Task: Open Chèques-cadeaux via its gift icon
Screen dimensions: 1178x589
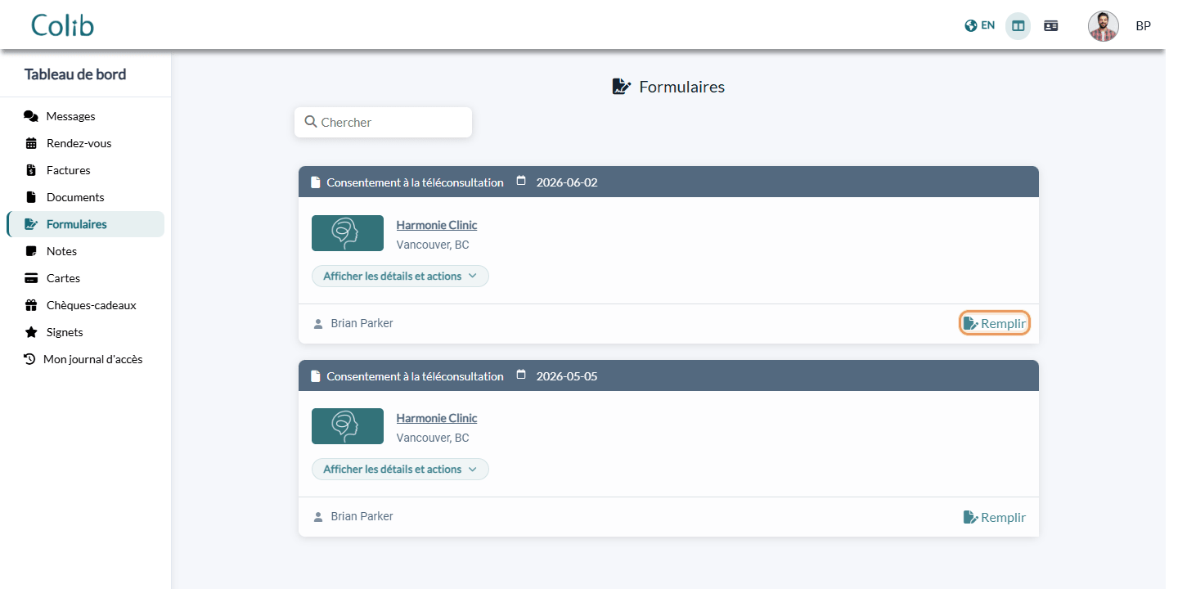Action: (x=31, y=305)
